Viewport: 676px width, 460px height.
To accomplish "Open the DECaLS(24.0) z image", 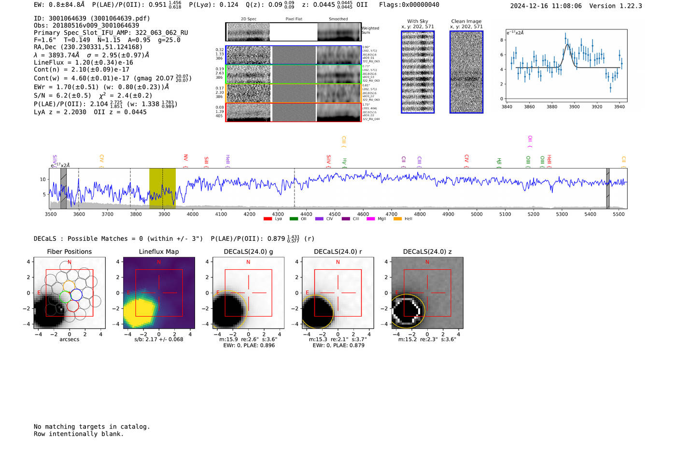I will pos(427,293).
